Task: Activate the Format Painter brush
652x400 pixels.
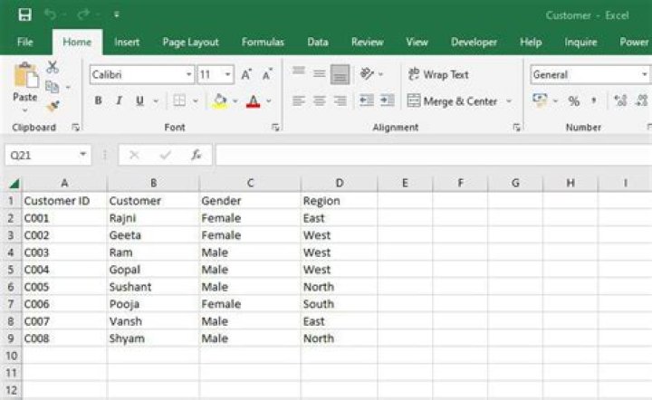Action: (x=53, y=106)
